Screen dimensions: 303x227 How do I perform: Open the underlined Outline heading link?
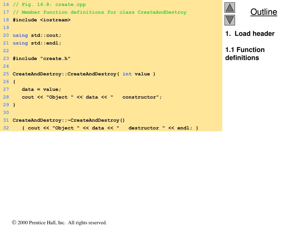pyautogui.click(x=264, y=12)
